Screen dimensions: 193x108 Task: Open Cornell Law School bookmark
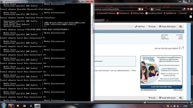(x=154, y=13)
